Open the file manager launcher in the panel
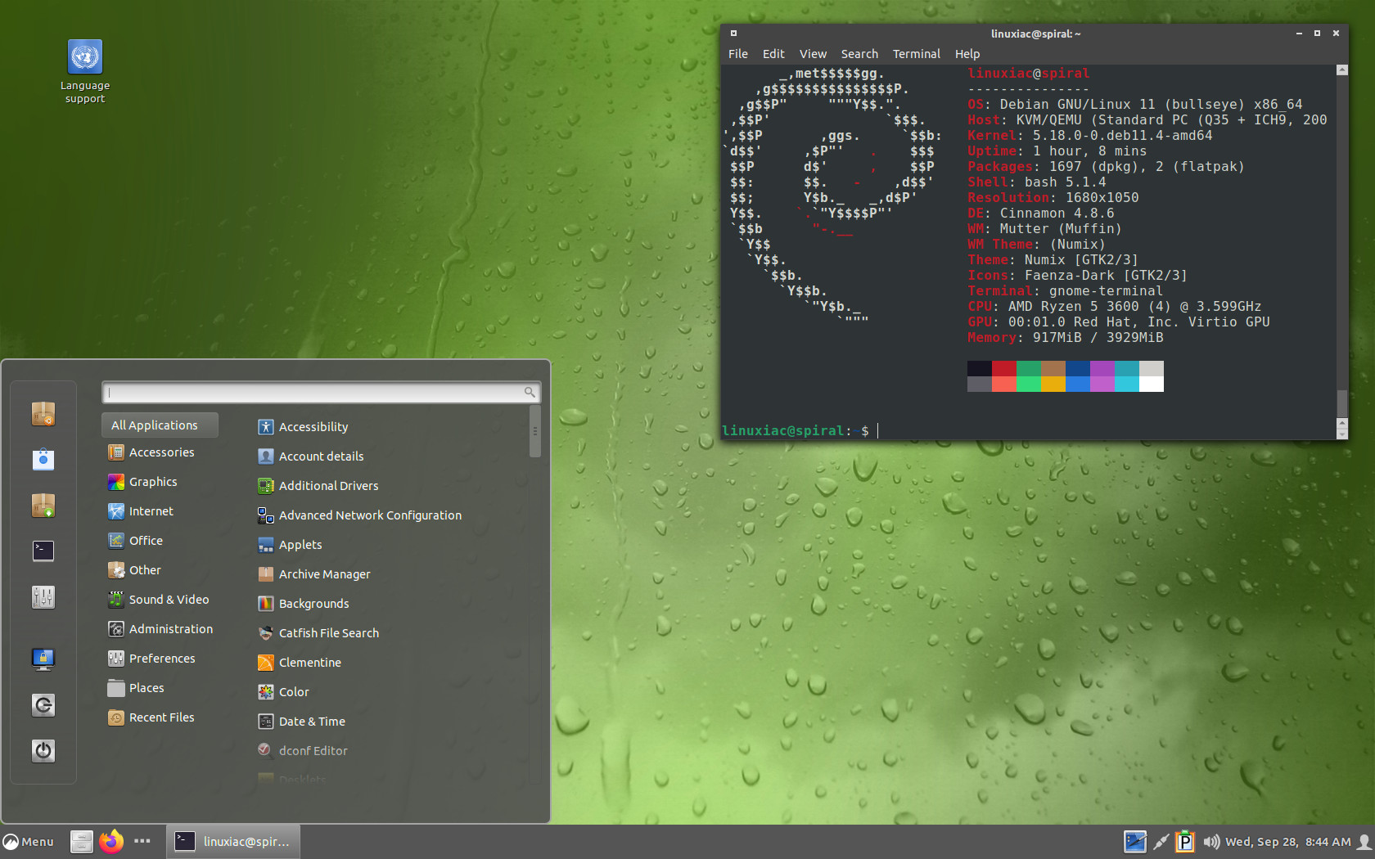The width and height of the screenshot is (1375, 859). pyautogui.click(x=82, y=842)
